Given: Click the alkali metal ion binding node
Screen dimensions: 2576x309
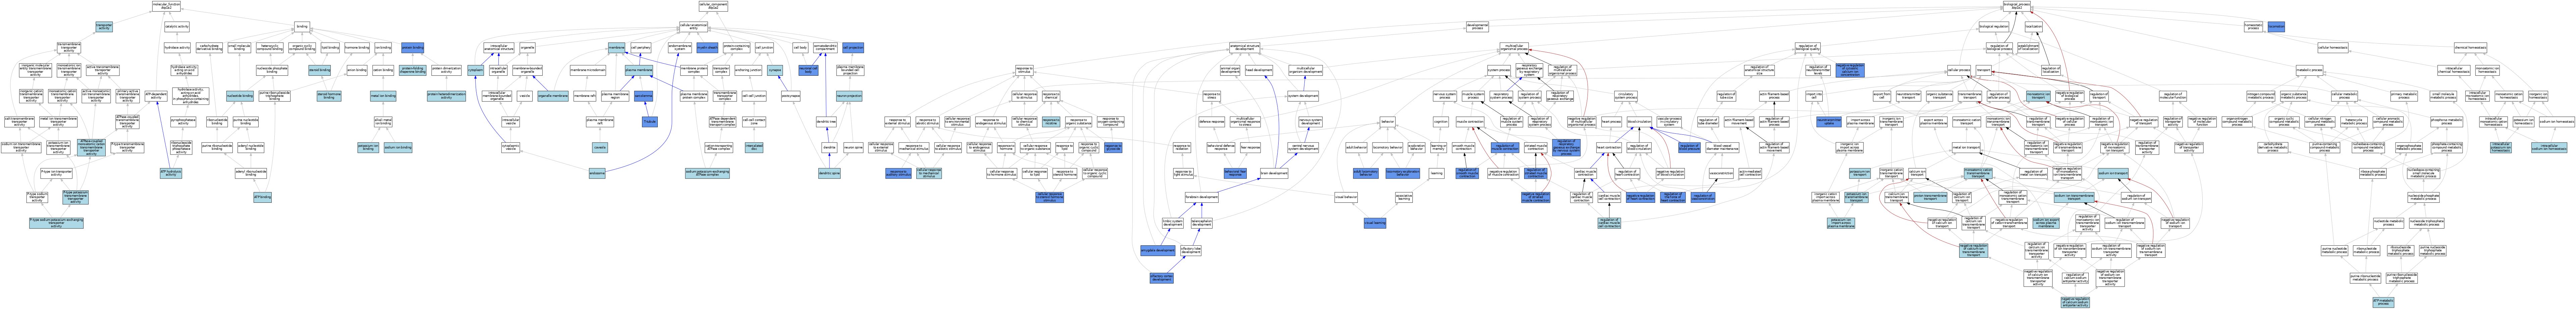Looking at the screenshot, I should (x=383, y=122).
